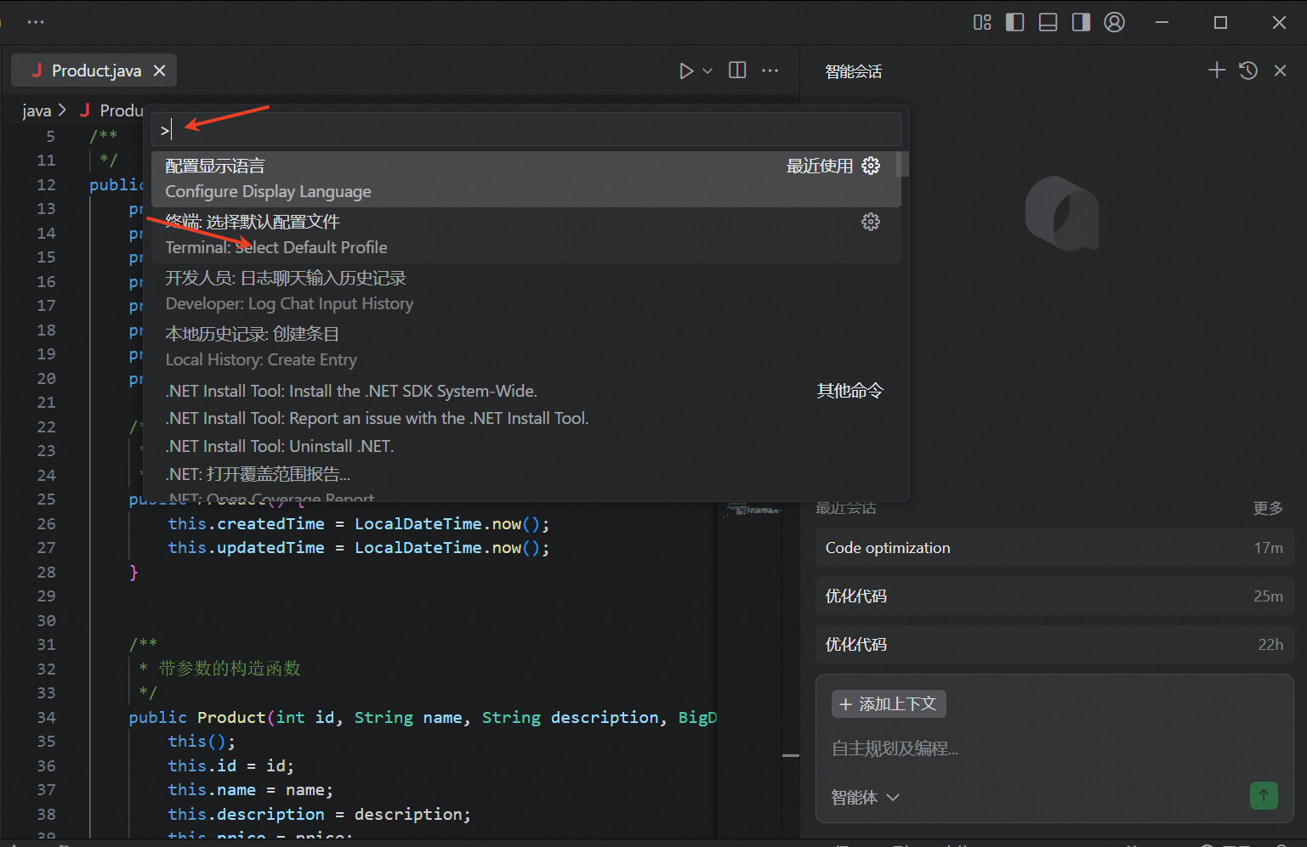Screen dimensions: 1307x847
Task: Toggle the primary sidebar layout icon
Action: (1014, 22)
